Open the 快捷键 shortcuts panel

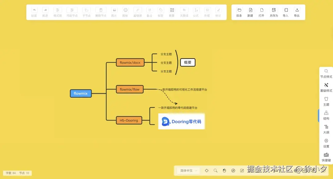326,157
